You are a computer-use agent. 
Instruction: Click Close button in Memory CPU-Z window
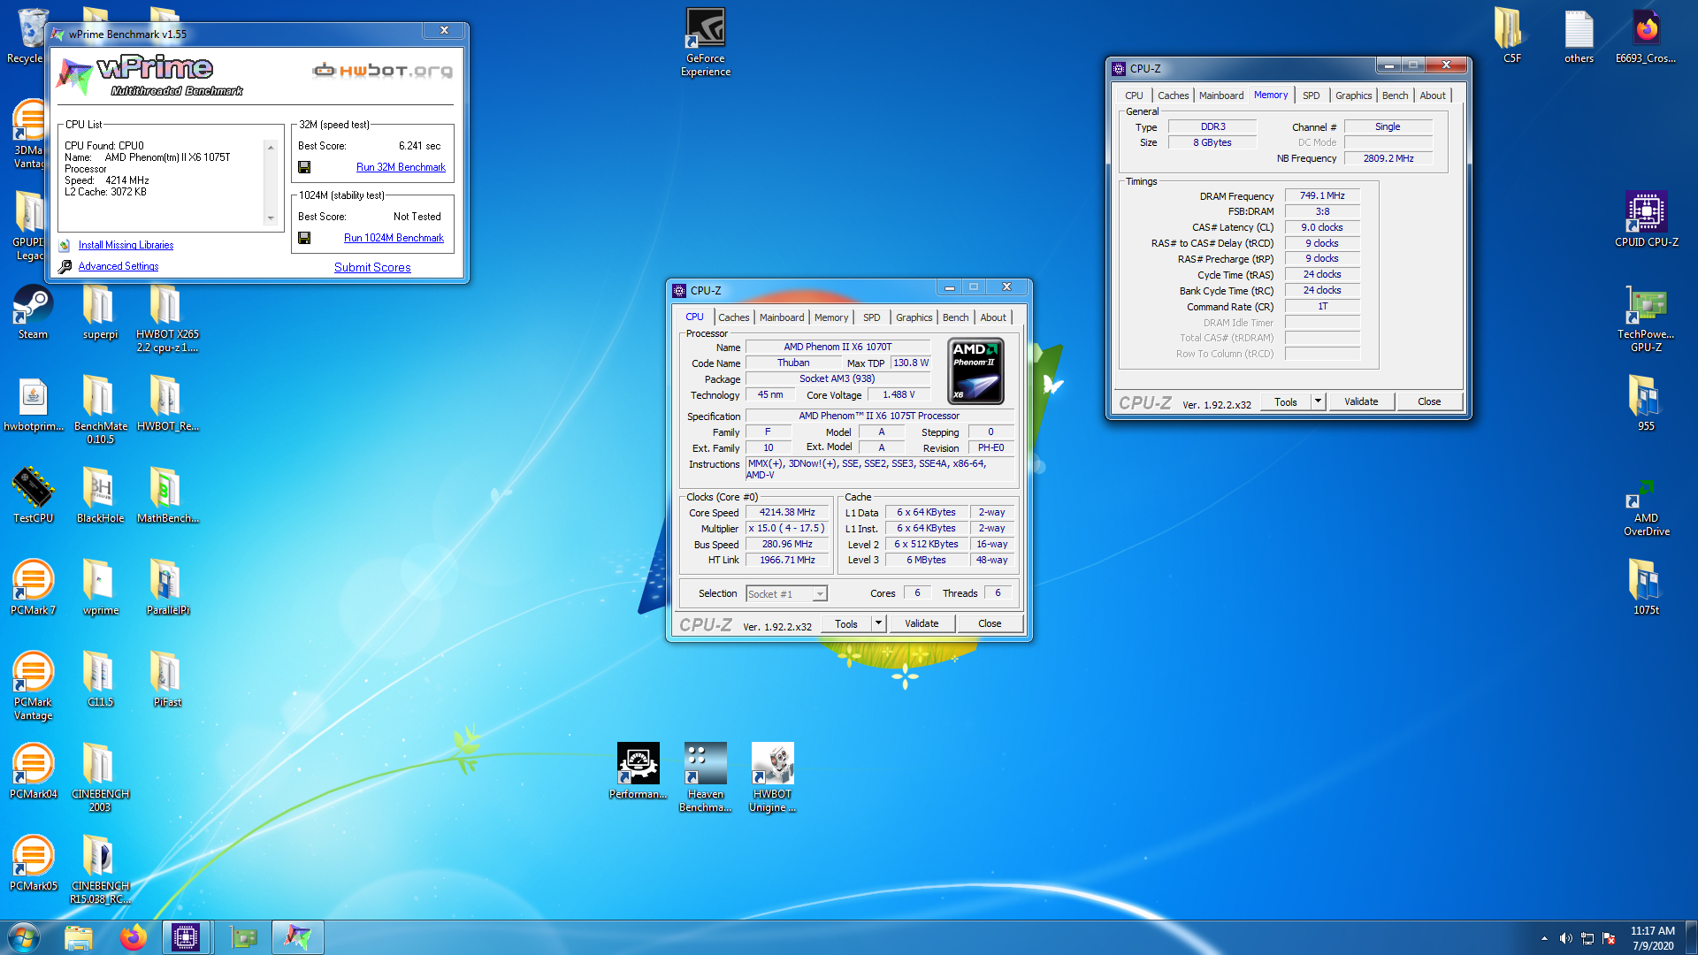pyautogui.click(x=1429, y=401)
